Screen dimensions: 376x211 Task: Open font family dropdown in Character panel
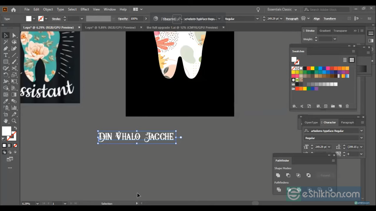tap(361, 131)
